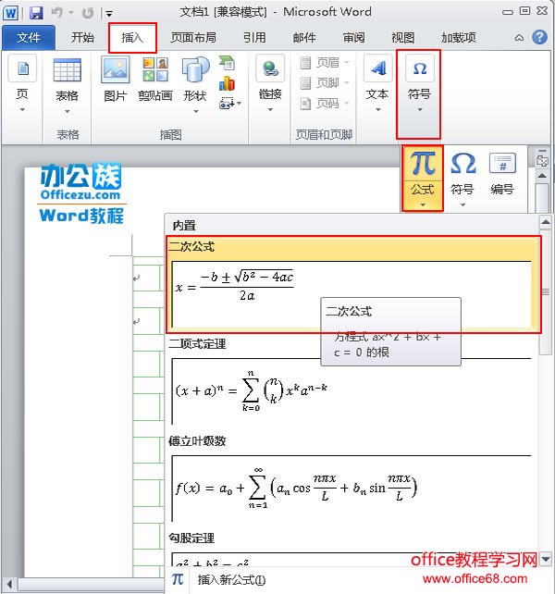Click the horizontal scrollbar left arrow
Viewport: 555px width, 594px height.
point(9,585)
